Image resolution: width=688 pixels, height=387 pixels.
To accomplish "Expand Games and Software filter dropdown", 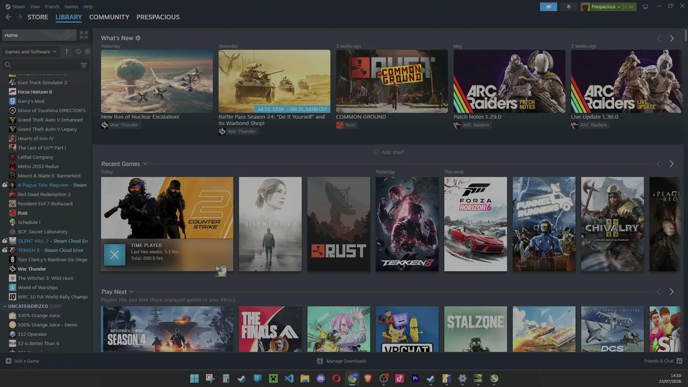I will point(31,52).
